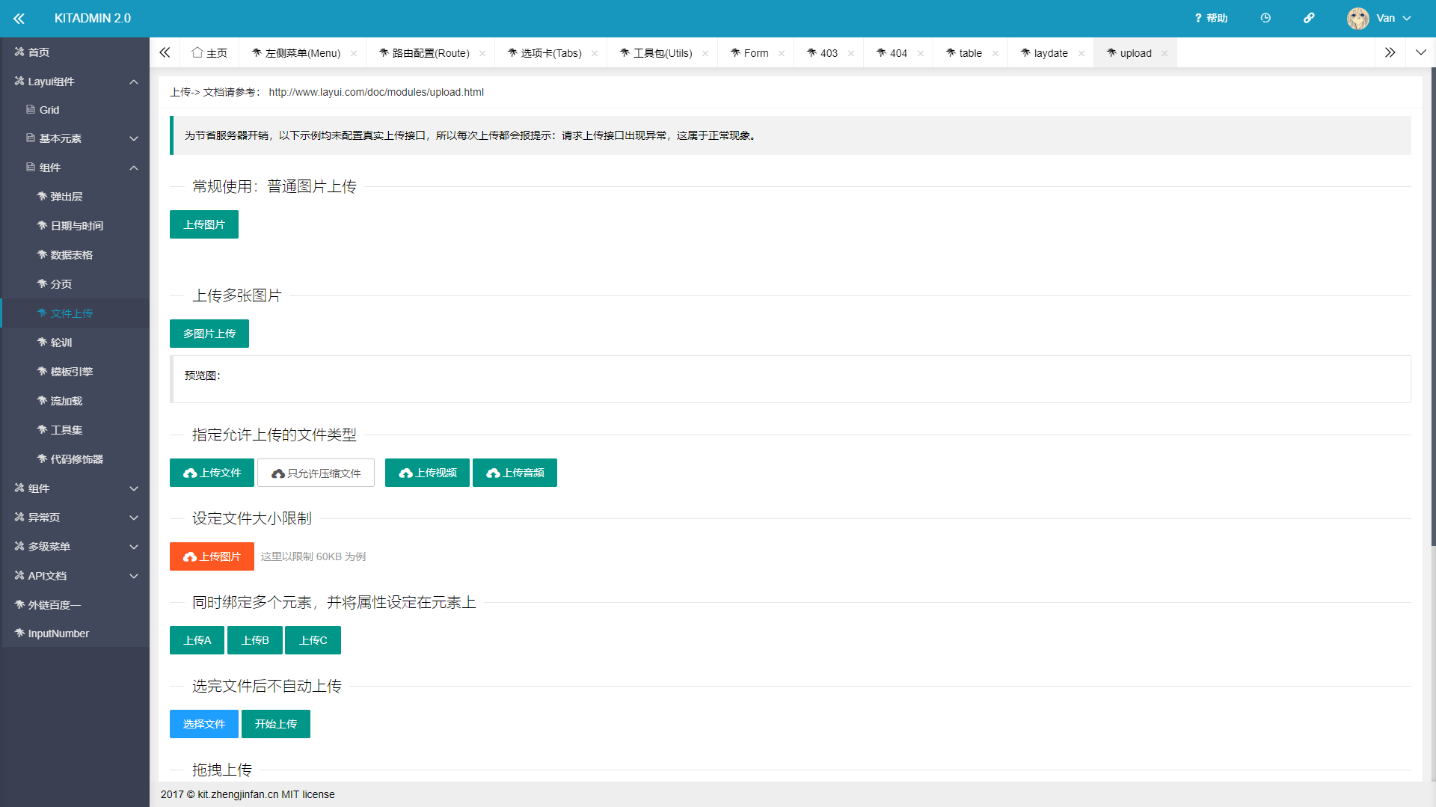This screenshot has height=807, width=1436.
Task: Close the 选项卡(Tabs) tab
Action: pos(595,53)
